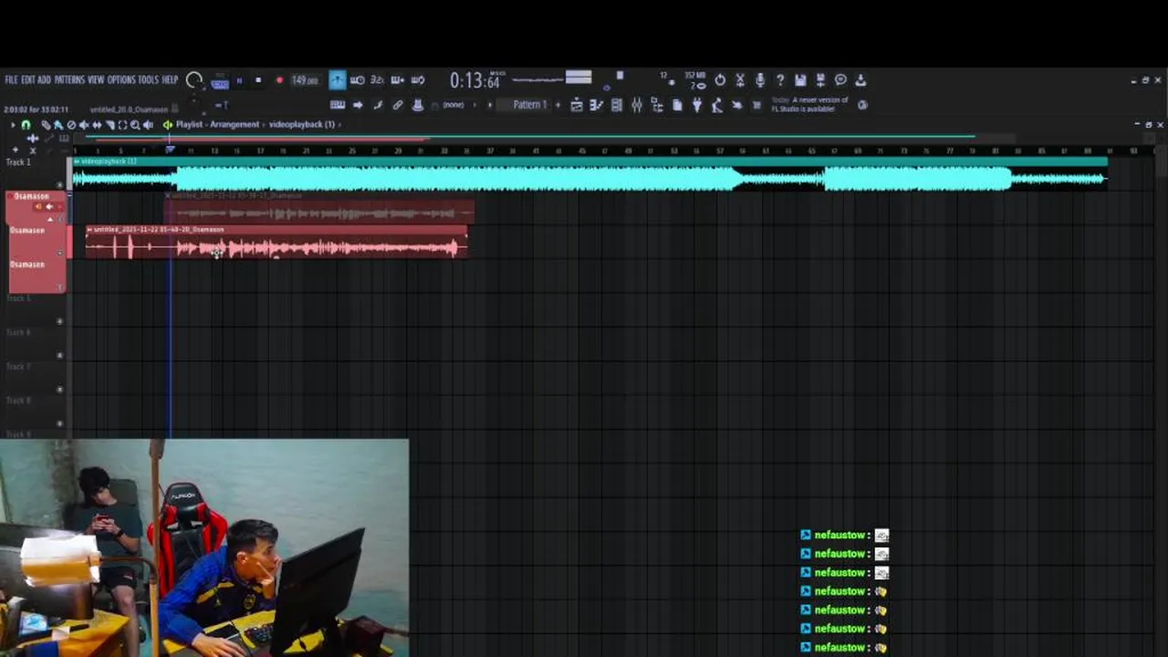Image resolution: width=1168 pixels, height=657 pixels.
Task: Select the playlist select tool
Action: point(122,125)
